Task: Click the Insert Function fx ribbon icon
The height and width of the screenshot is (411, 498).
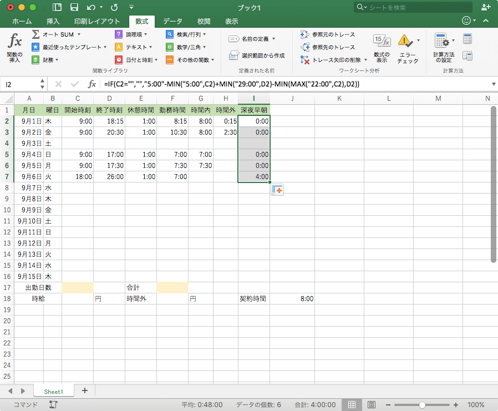Action: 14,41
